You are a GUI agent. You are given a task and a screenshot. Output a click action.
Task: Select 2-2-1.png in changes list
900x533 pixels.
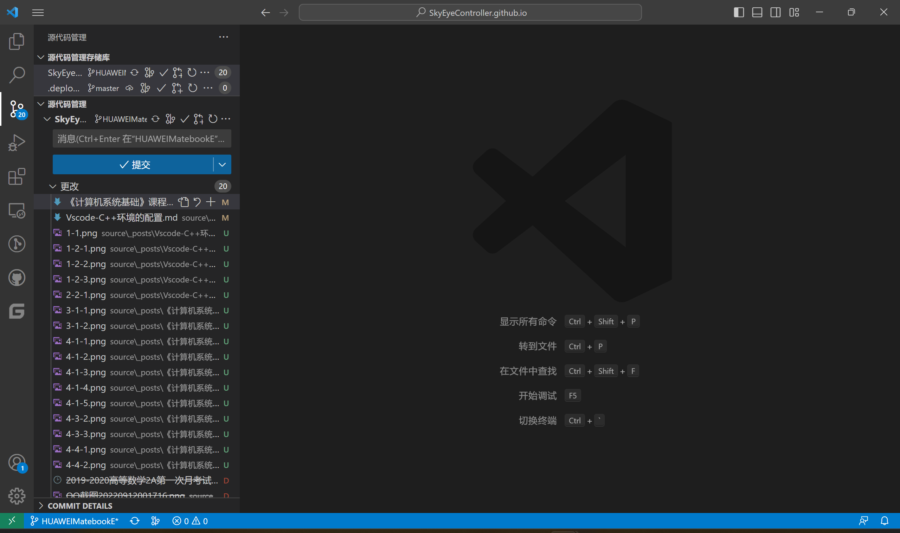coord(137,295)
